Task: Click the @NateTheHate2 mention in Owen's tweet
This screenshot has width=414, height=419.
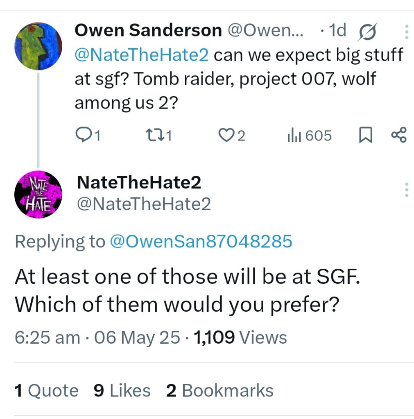Action: pos(141,55)
